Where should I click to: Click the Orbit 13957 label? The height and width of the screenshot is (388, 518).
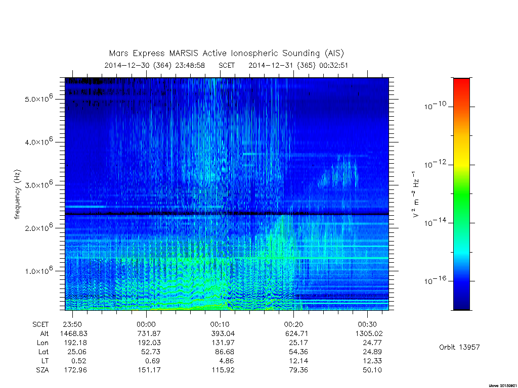click(x=459, y=347)
